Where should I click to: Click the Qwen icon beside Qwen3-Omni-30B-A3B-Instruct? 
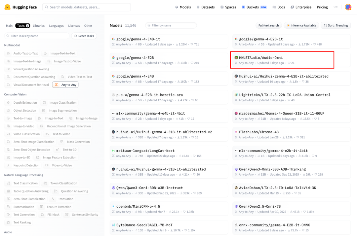(x=113, y=188)
